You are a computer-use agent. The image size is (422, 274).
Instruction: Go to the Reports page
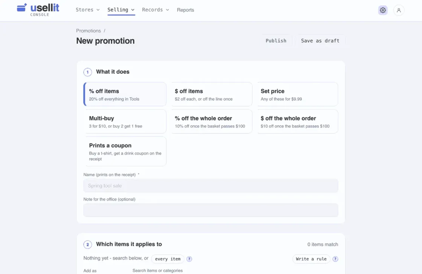185,10
